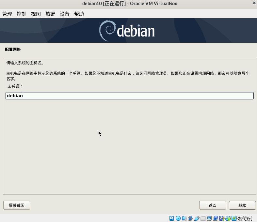
Task: Open the 控制 menu
Action: pos(22,14)
